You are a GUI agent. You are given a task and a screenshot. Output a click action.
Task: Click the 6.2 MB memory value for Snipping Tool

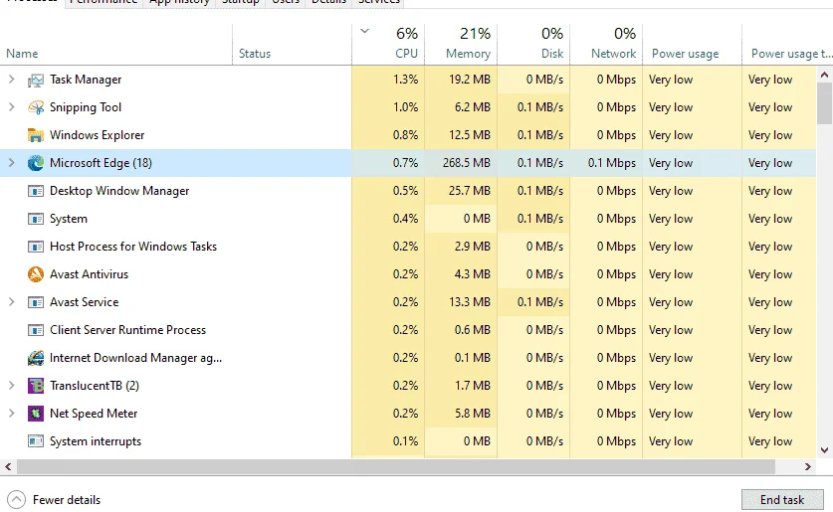(x=473, y=107)
